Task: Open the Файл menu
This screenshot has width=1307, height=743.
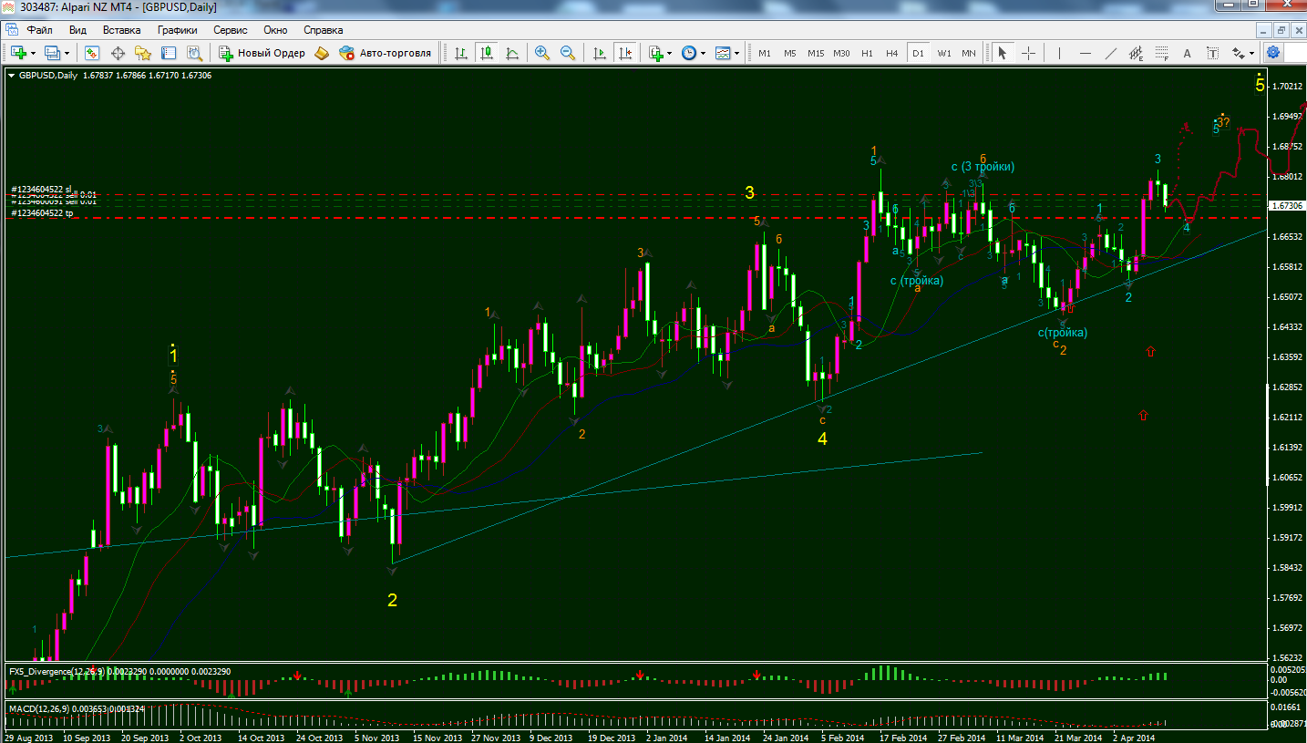Action: coord(39,30)
